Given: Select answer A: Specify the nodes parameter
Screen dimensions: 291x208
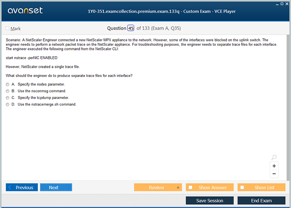Looking at the screenshot, I should pos(7,84).
